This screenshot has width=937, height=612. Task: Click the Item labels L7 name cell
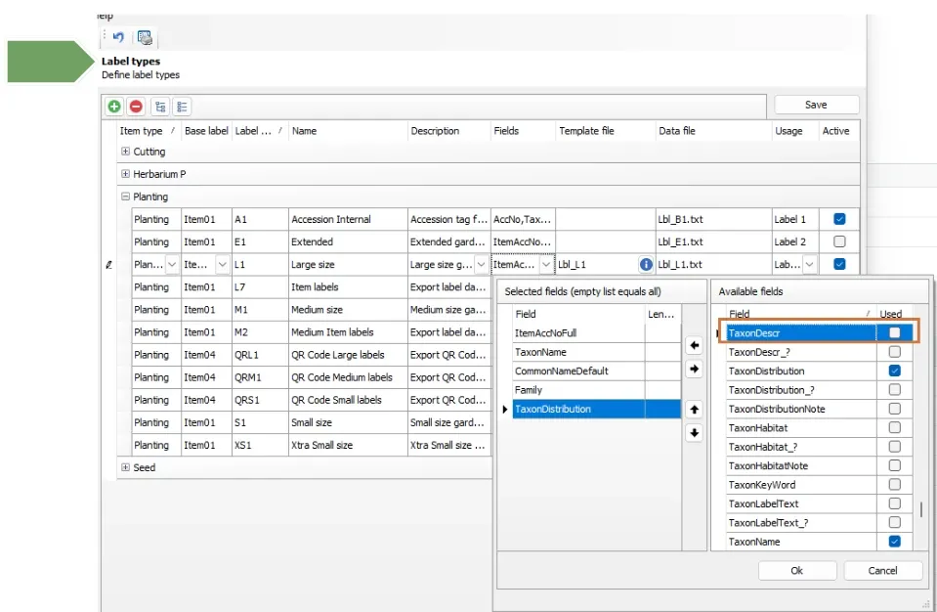click(348, 286)
